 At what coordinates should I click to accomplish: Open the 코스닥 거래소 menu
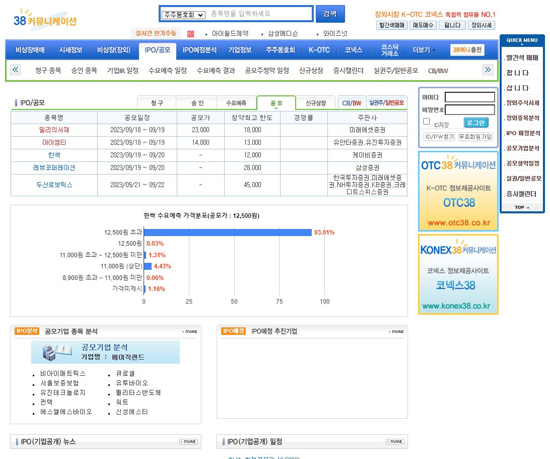[390, 50]
